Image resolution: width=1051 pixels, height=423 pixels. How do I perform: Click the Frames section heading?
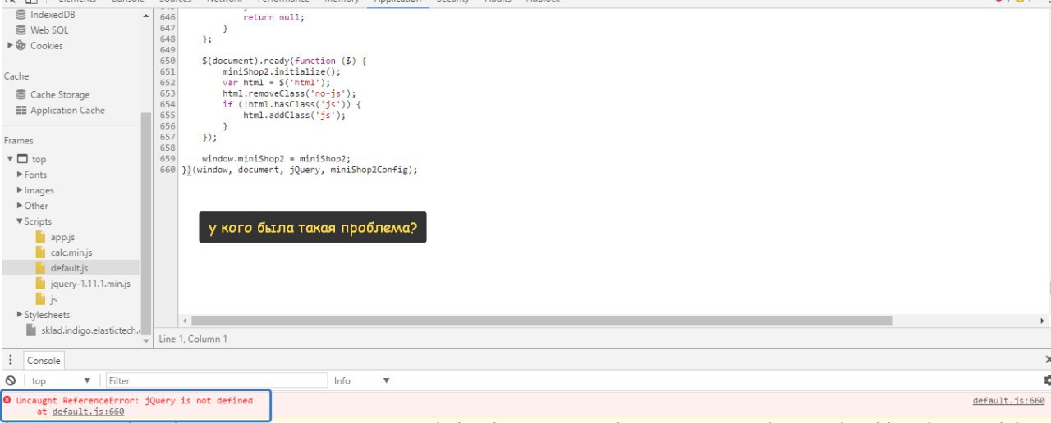19,141
